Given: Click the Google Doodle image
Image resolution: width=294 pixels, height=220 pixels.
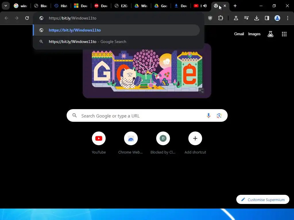Looking at the screenshot, I should (147, 71).
